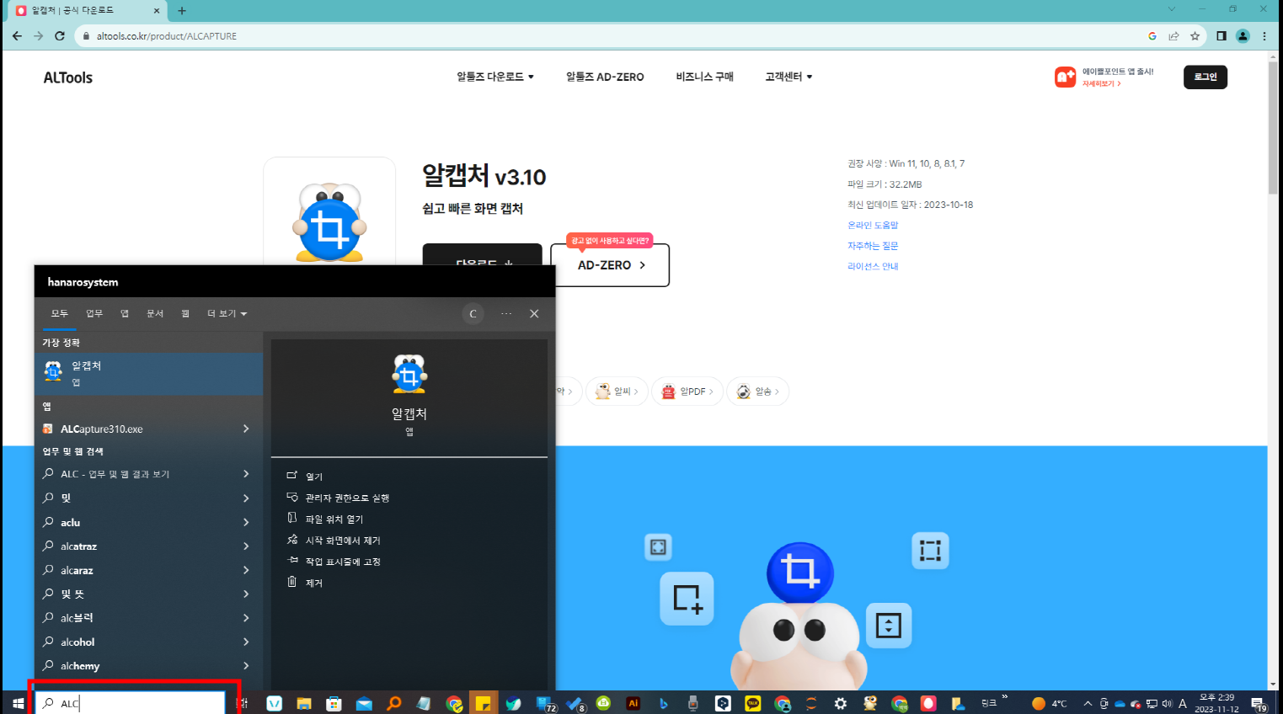The height and width of the screenshot is (714, 1283).
Task: Open Chrome side panel icon
Action: 1222,36
